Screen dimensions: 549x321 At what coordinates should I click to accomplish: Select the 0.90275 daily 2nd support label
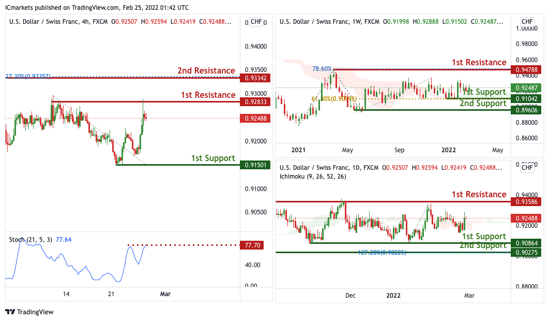(x=526, y=253)
